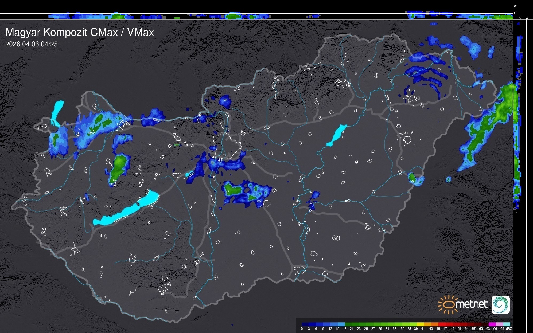Click the Magyar Kompozit CMax / VMax title
Screen dimensions: 533x333
click(x=80, y=32)
